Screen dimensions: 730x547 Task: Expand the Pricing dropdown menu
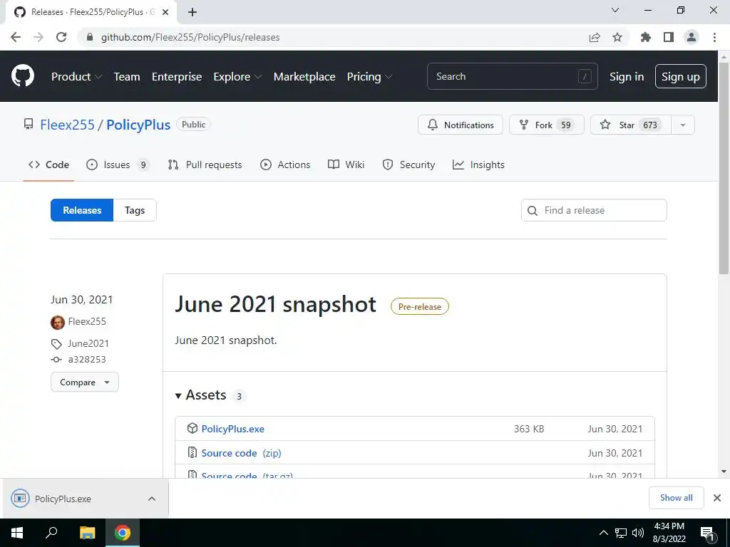pyautogui.click(x=369, y=77)
